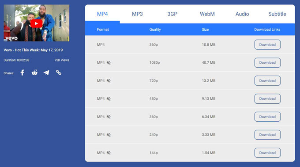
Task: Open the WebM tab
Action: pos(207,14)
